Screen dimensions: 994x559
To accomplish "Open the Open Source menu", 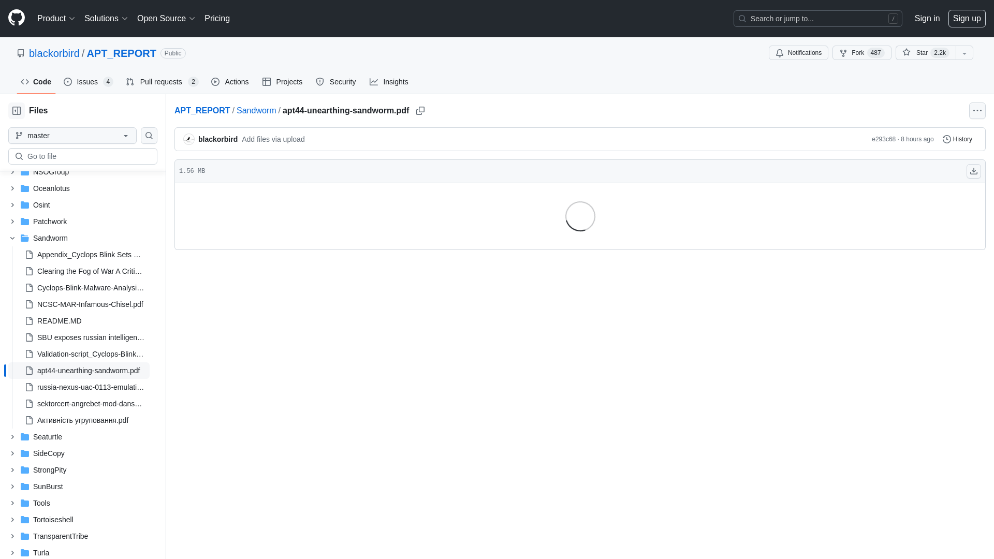I will 166,18.
